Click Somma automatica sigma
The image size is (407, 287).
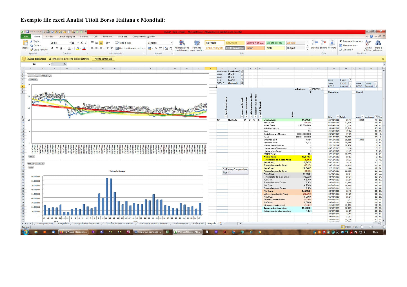[341, 41]
